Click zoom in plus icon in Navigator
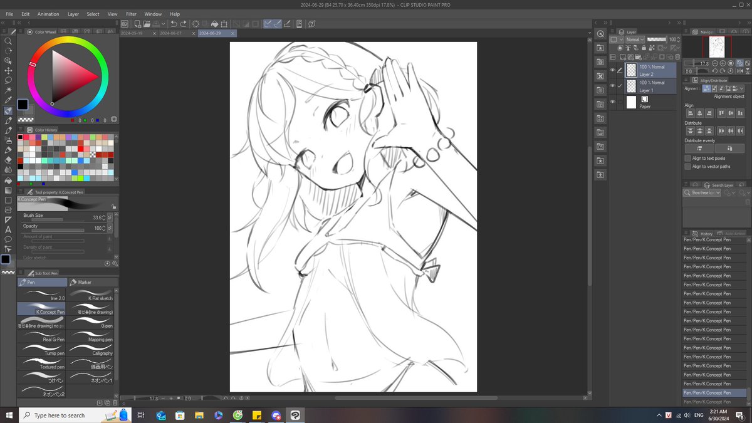Image resolution: width=752 pixels, height=423 pixels. click(723, 63)
